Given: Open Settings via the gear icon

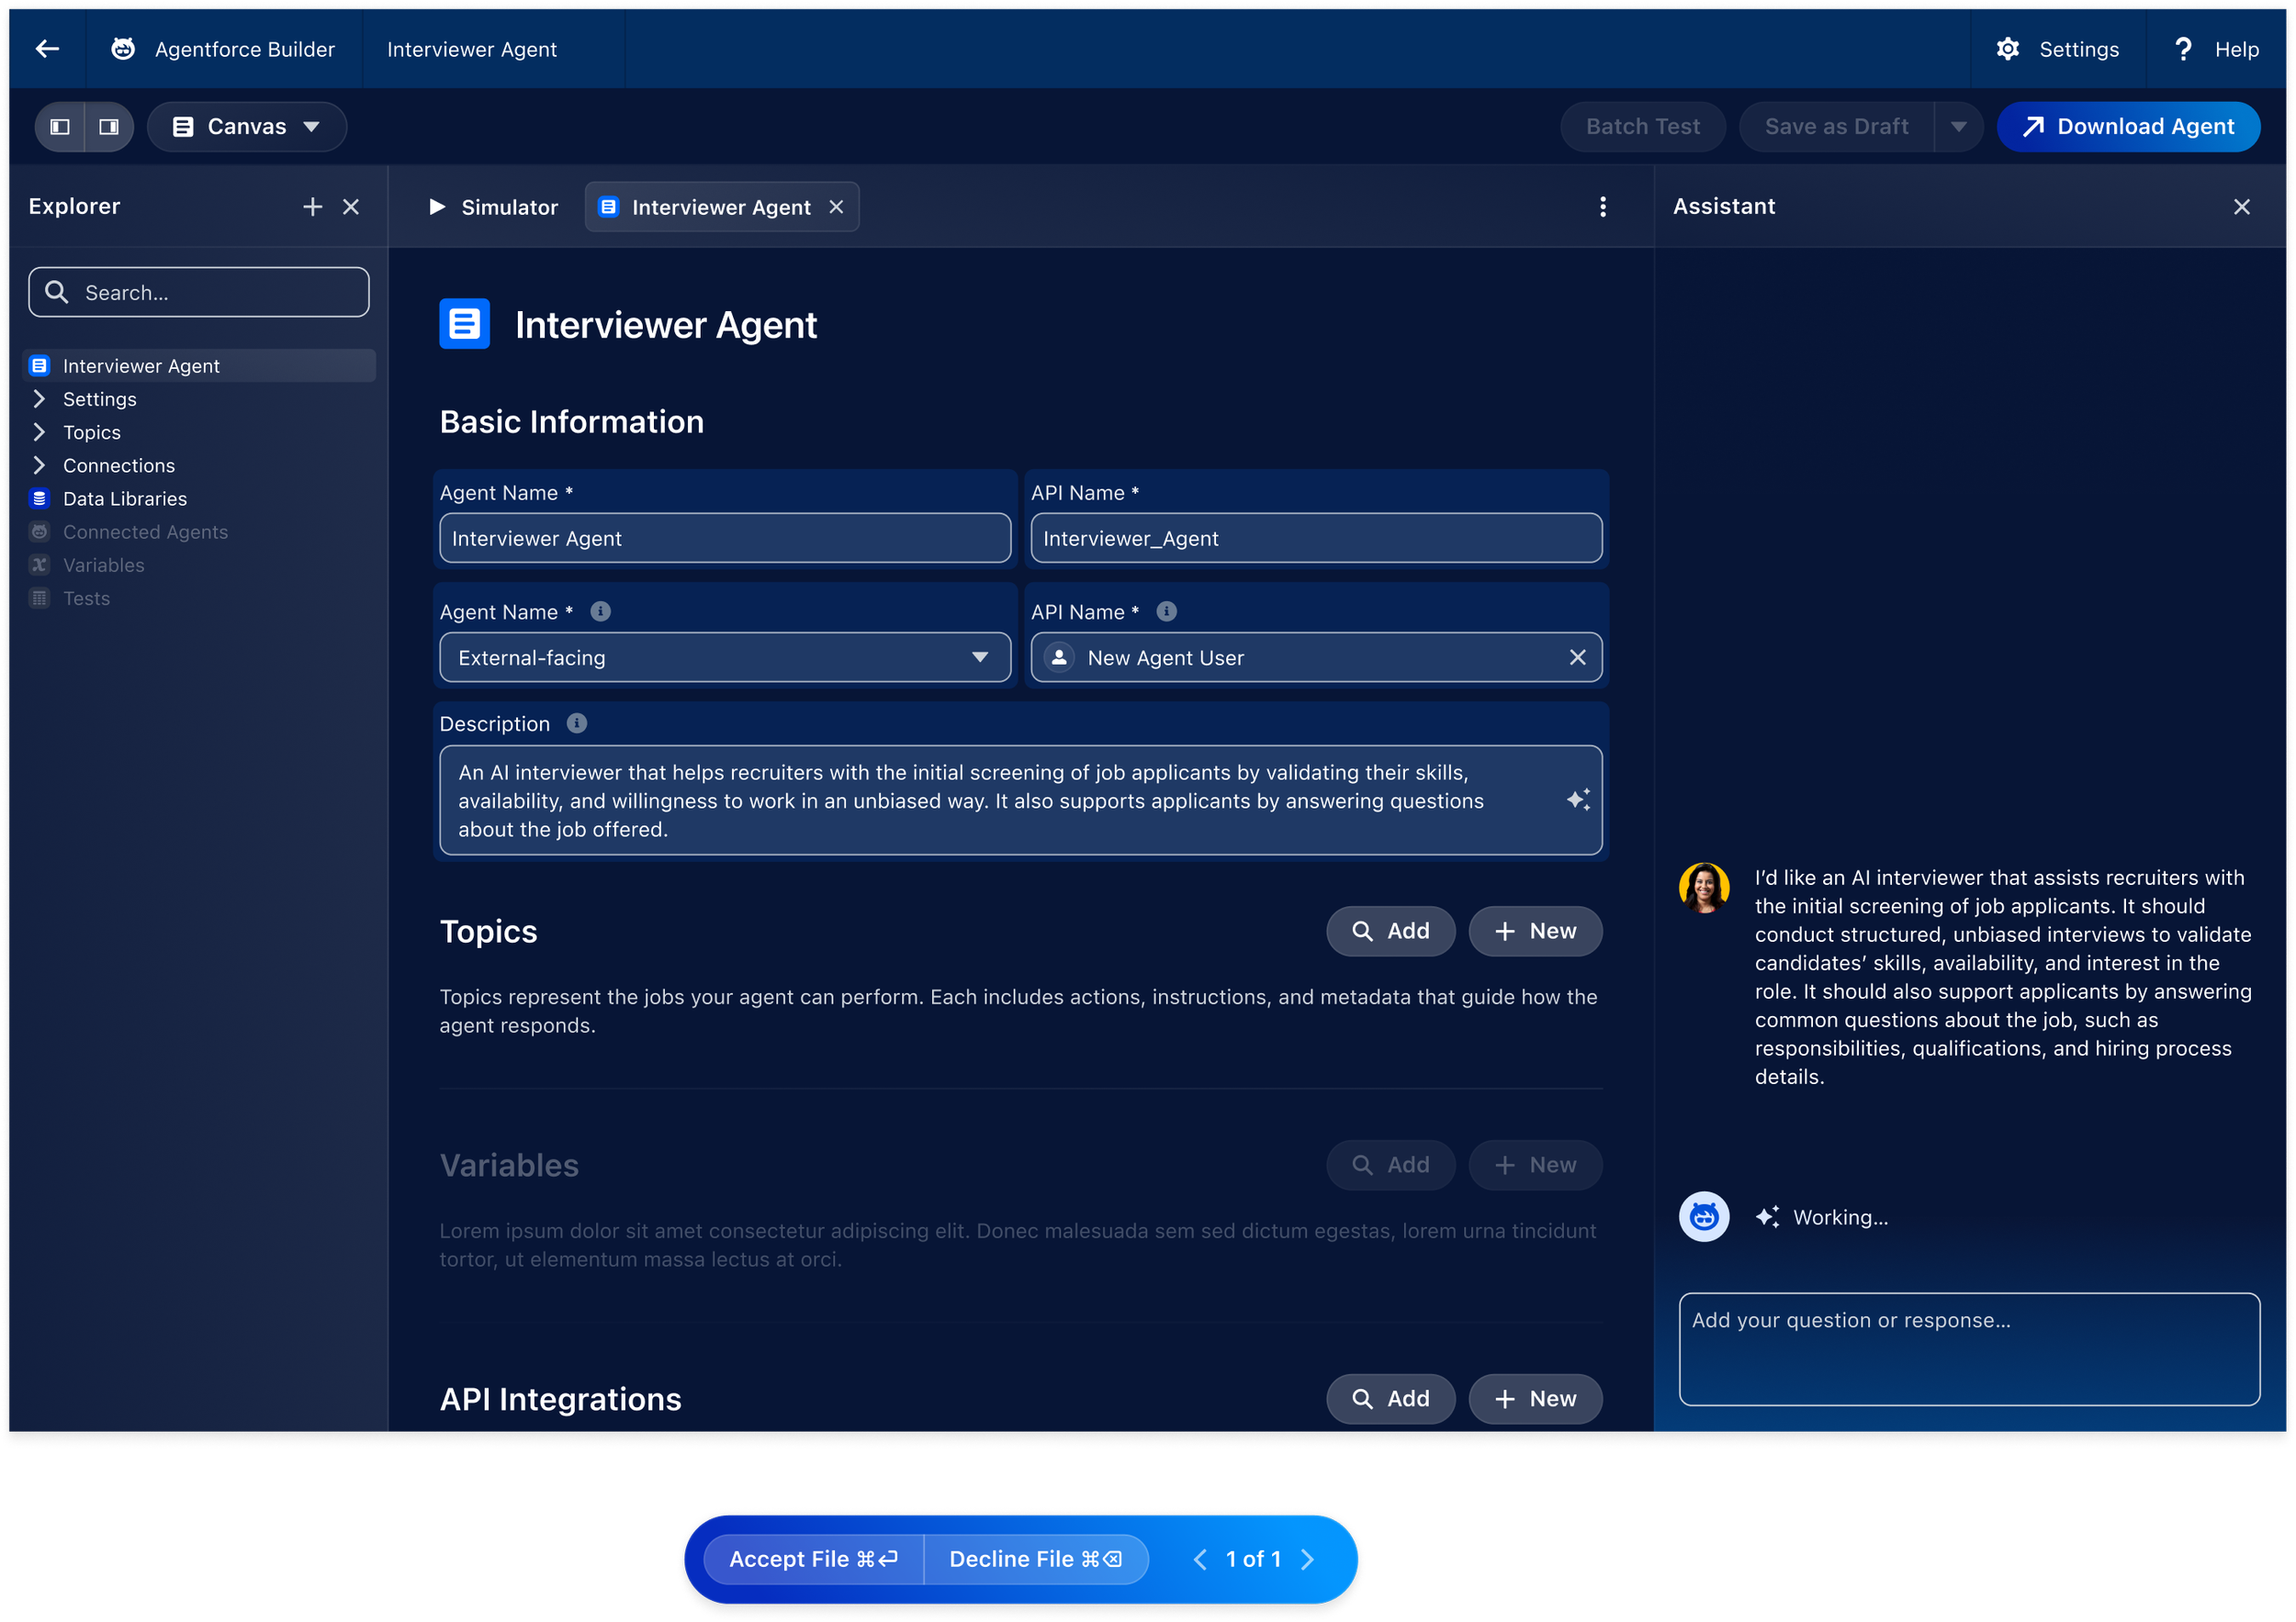Looking at the screenshot, I should click(x=2007, y=49).
